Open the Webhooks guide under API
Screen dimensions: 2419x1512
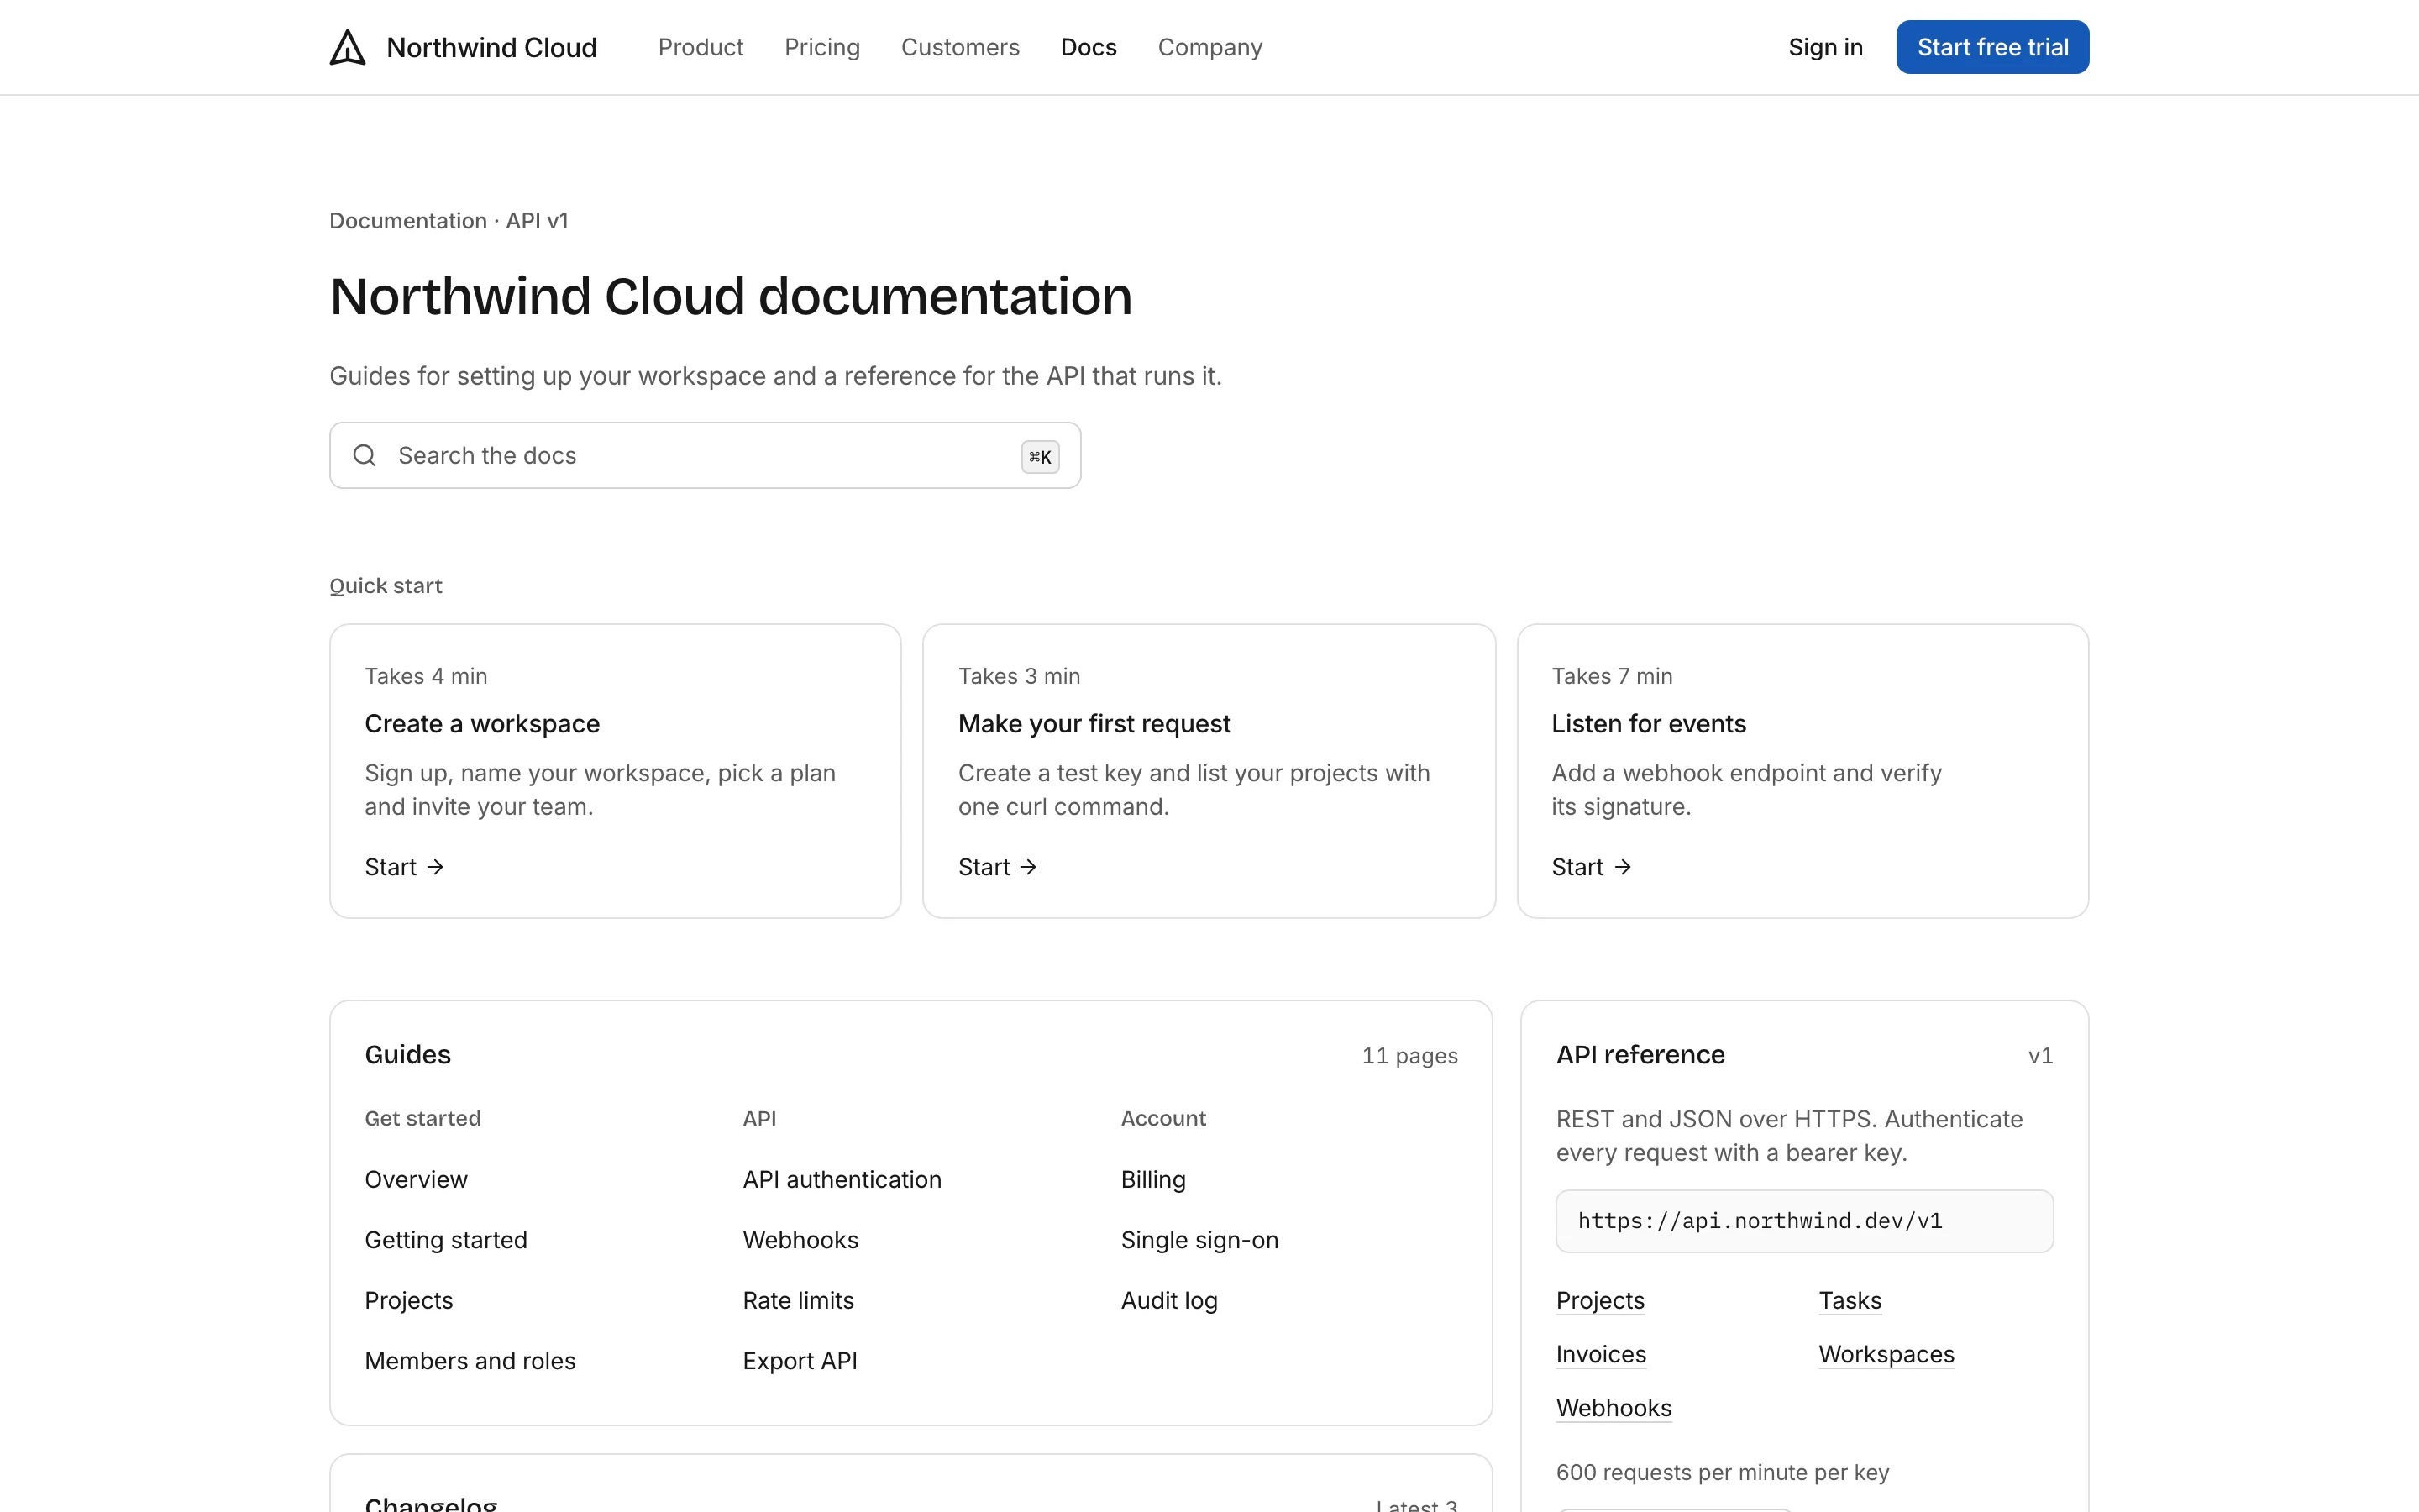[800, 1240]
